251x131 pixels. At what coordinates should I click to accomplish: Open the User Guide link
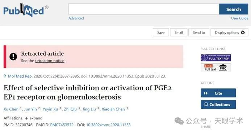240,18
